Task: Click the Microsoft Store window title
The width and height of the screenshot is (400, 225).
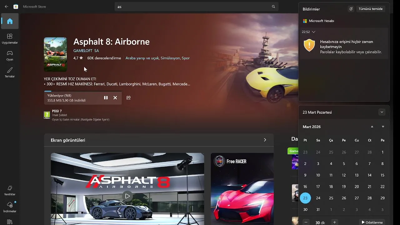Action: point(34,7)
